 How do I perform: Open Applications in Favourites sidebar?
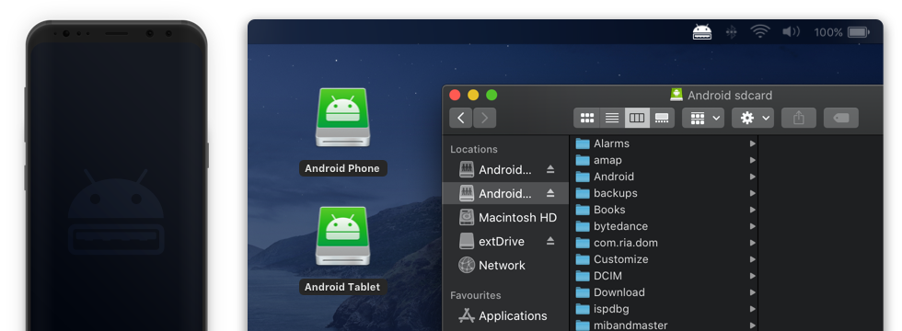(x=505, y=316)
